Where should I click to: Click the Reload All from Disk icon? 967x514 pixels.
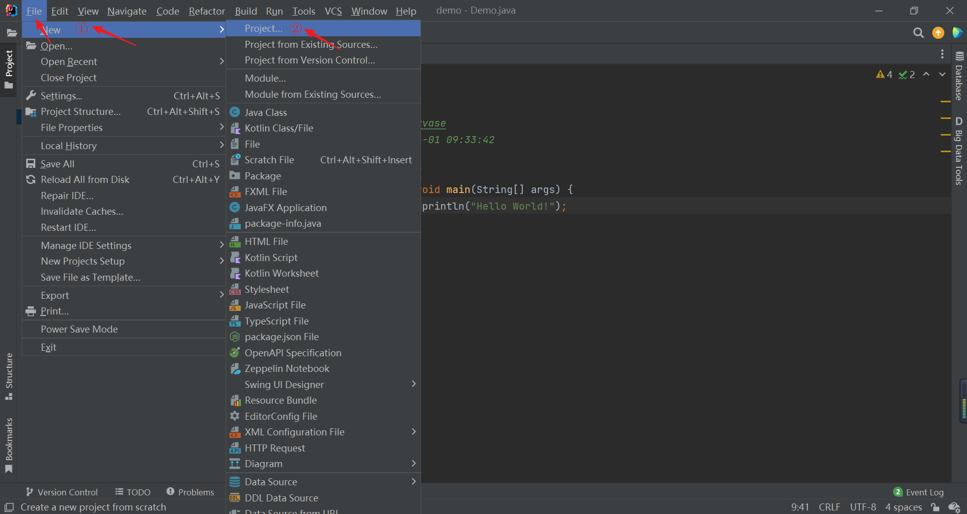coord(31,179)
